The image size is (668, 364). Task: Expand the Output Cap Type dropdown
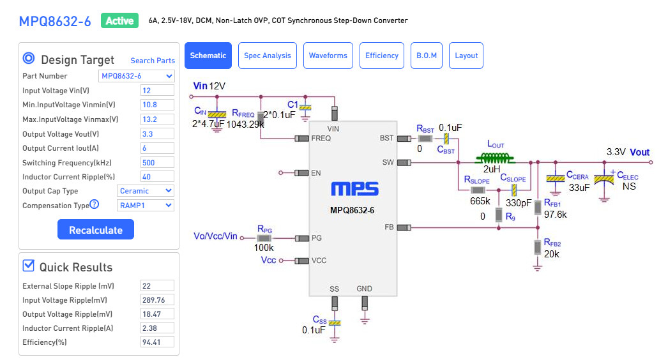coord(146,191)
